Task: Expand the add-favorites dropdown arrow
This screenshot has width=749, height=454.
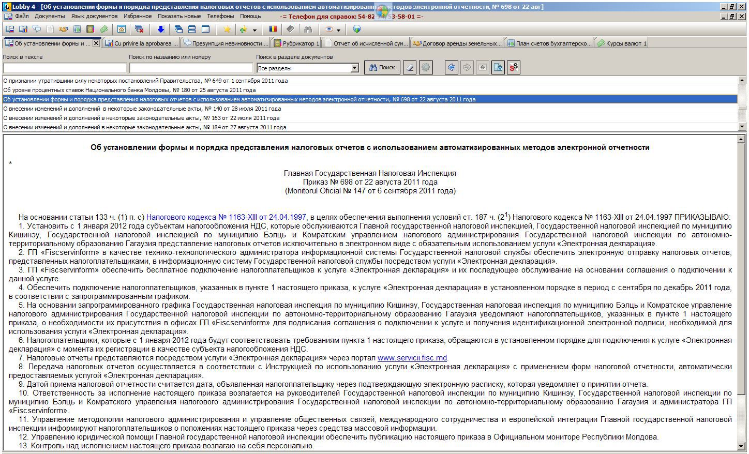Action: click(x=254, y=30)
